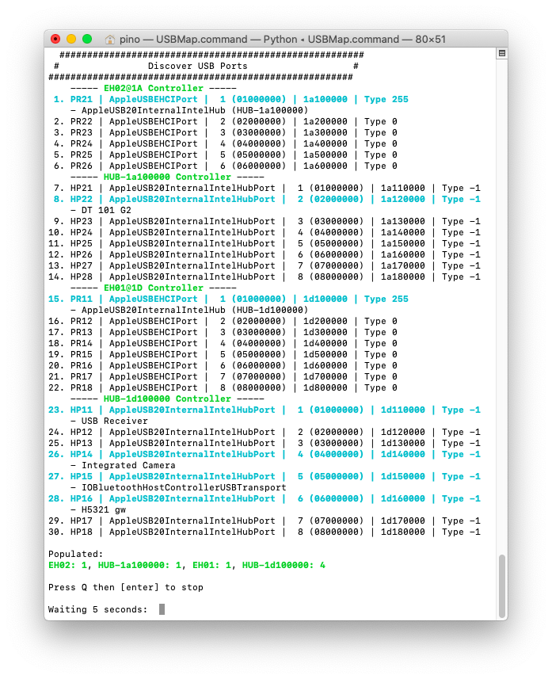The height and width of the screenshot is (679, 552).
Task: Click row 19 'PR15' port entry
Action: 223,355
